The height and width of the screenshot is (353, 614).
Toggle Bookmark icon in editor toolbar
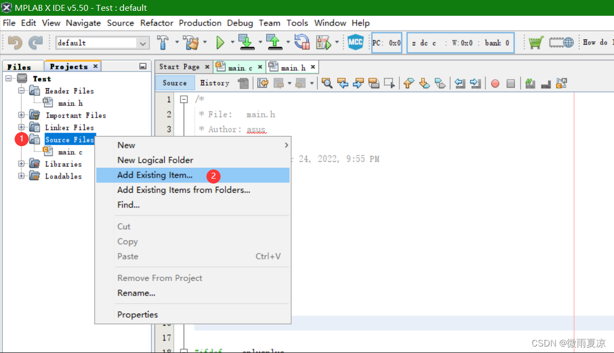click(x=440, y=83)
